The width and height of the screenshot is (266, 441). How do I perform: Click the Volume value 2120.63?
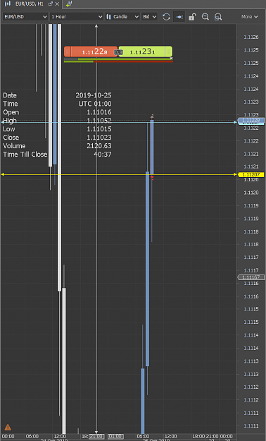[x=99, y=146]
